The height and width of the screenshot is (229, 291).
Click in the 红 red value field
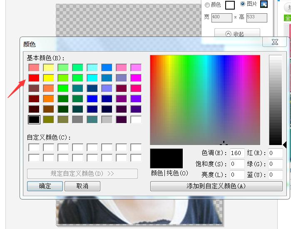[275, 153]
